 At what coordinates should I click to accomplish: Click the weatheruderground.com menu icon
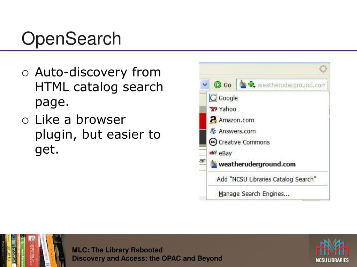(x=214, y=164)
